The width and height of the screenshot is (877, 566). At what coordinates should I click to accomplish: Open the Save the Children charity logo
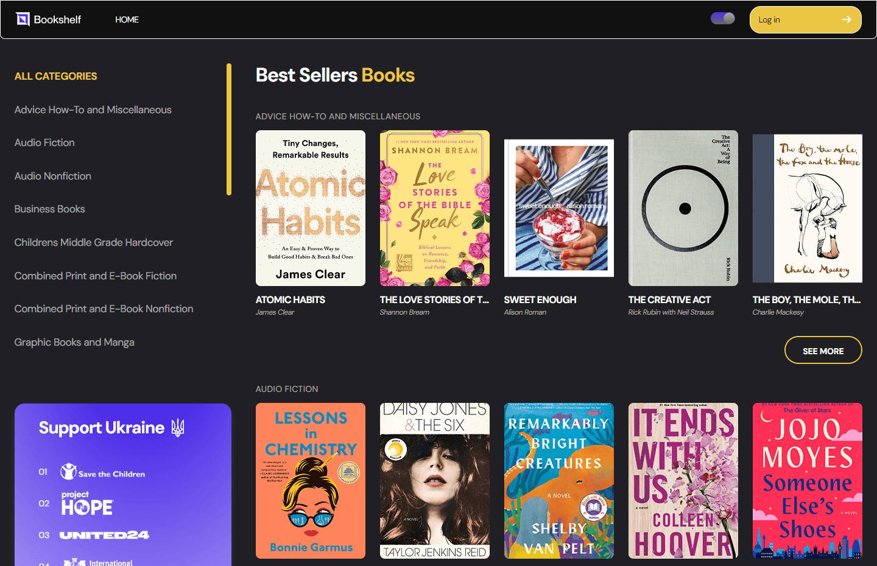pos(102,472)
